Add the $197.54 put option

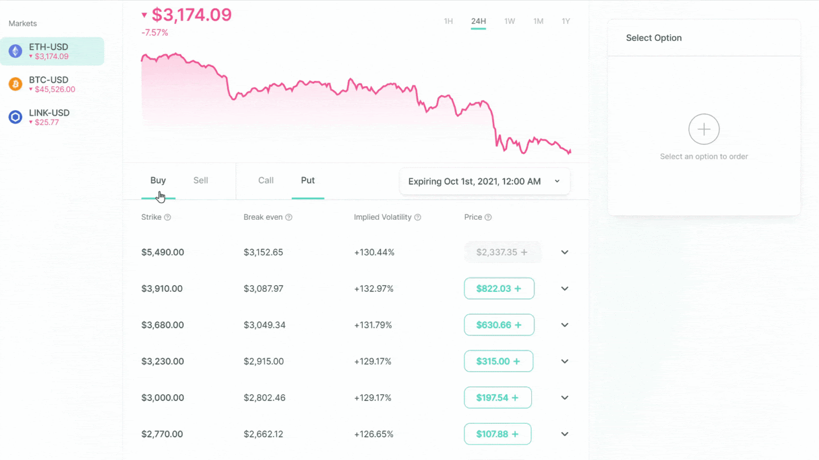click(498, 398)
